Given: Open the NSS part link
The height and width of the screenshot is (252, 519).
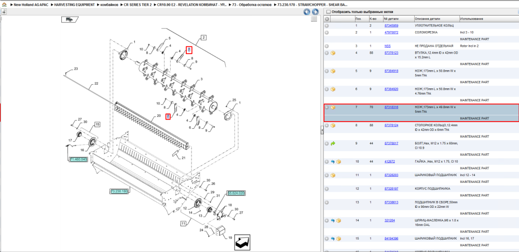Looking at the screenshot, I should point(387,46).
